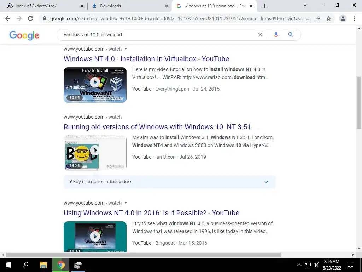This screenshot has height=272, width=362.
Task: Open Running old versions of Windows link
Action: [x=161, y=127]
